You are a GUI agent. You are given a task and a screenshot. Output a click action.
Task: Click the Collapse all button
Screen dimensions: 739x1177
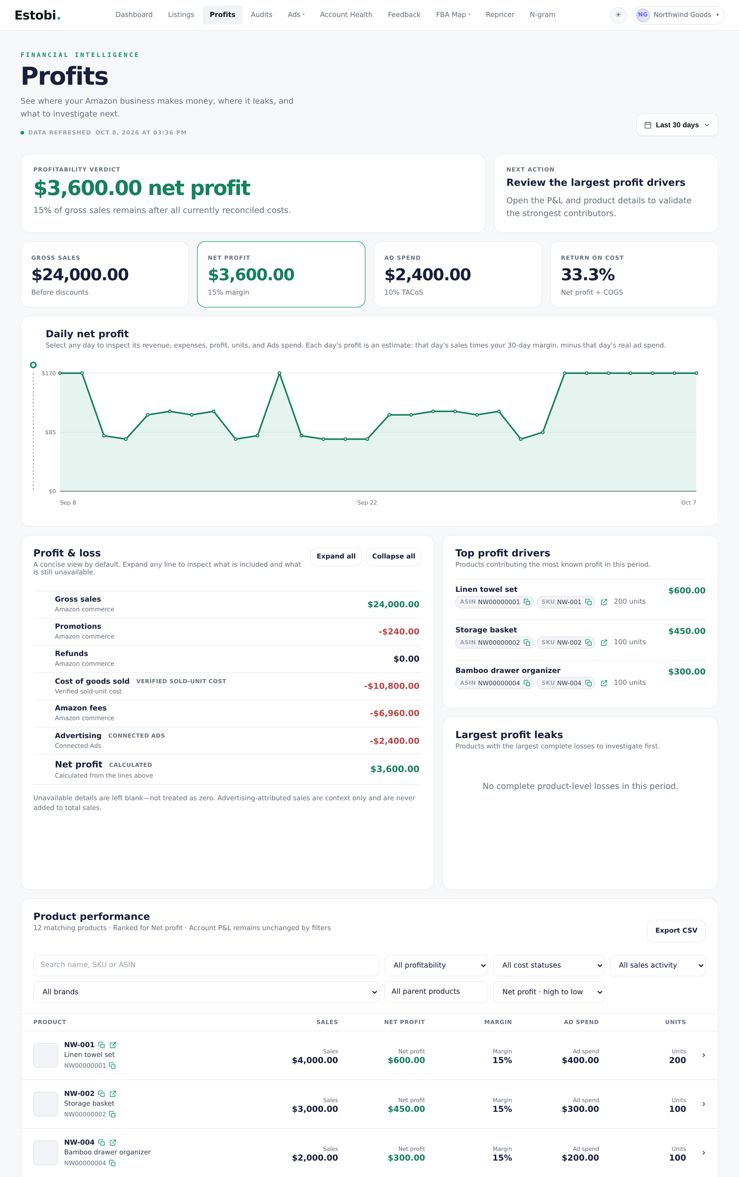(x=394, y=556)
